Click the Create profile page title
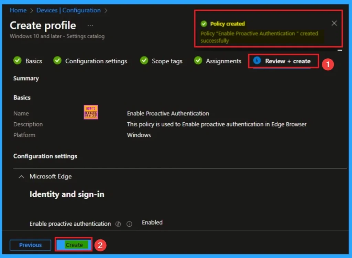This screenshot has width=352, height=258. [x=43, y=25]
